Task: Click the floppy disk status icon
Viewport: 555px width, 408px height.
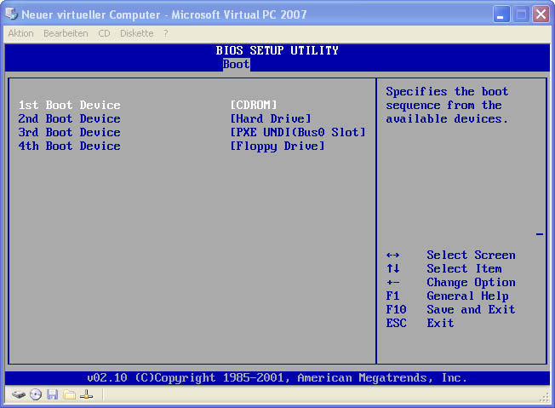Action: tap(53, 394)
